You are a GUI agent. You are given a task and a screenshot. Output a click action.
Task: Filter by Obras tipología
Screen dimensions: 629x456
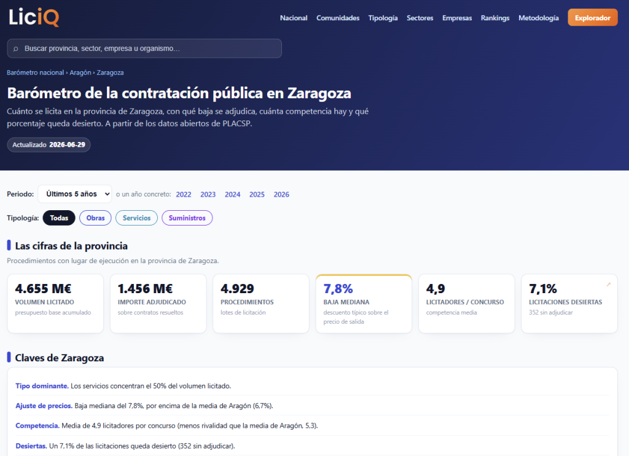click(x=95, y=218)
